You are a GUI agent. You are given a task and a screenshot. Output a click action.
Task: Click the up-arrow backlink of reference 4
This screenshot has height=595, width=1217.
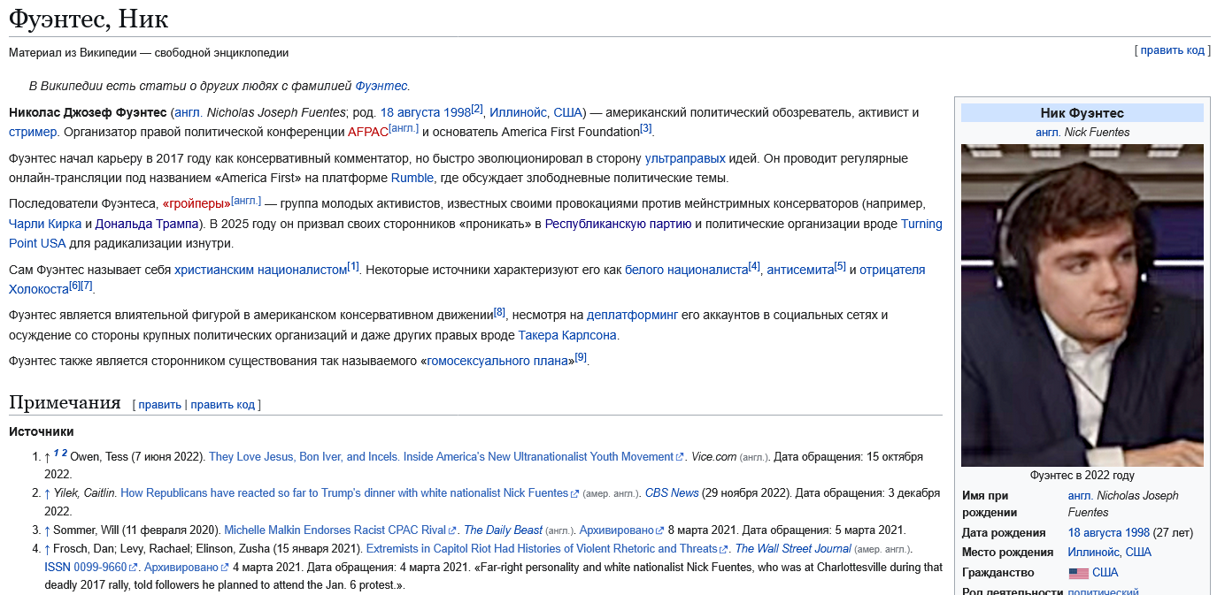tap(47, 549)
